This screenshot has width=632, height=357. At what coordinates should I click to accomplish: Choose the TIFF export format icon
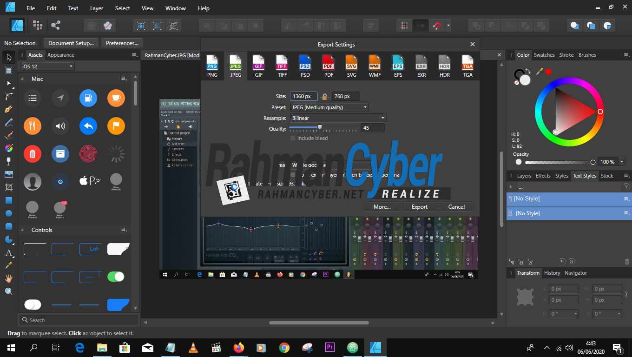[x=282, y=66]
